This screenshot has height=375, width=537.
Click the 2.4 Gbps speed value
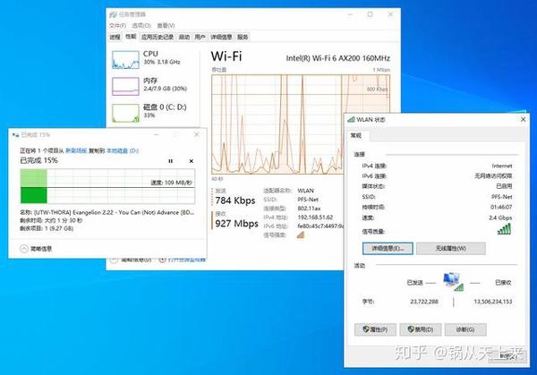coord(500,217)
